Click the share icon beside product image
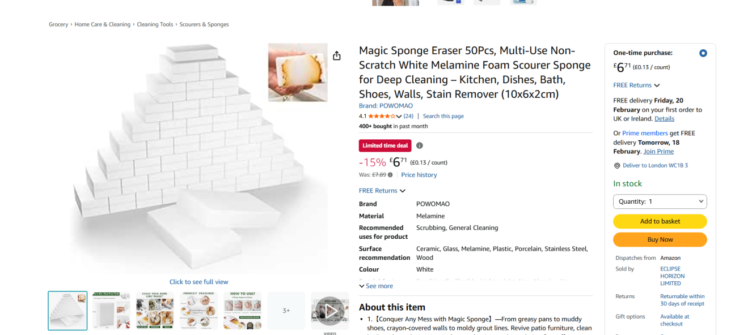 tap(337, 55)
